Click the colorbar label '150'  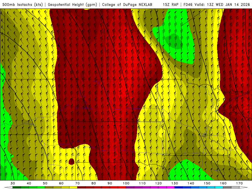207,183
